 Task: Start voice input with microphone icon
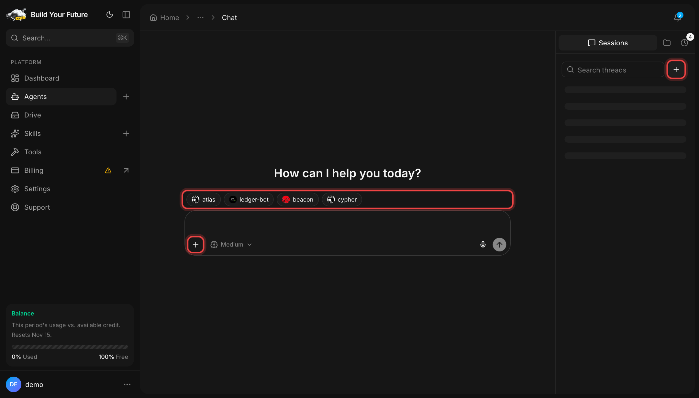coord(483,244)
